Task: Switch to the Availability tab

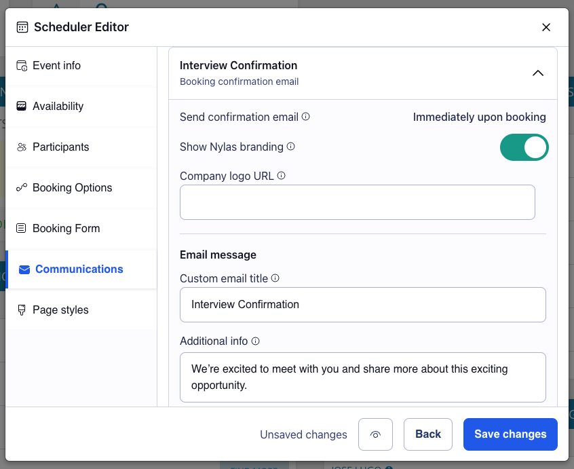Action: 58,106
